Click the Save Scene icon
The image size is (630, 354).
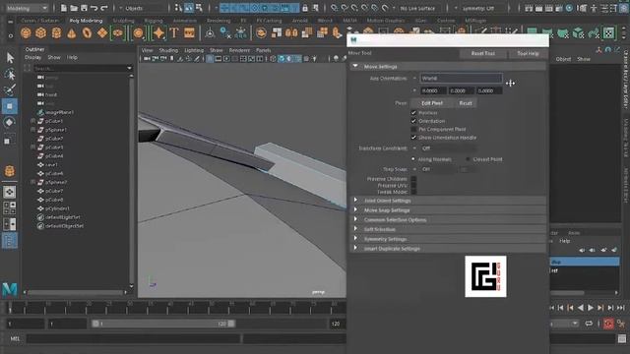84,8
